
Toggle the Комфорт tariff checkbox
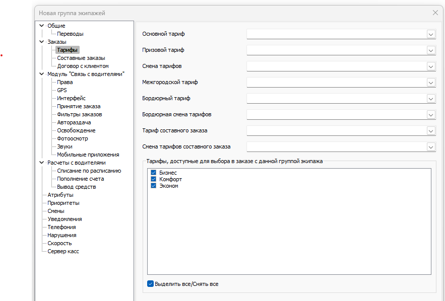coord(154,179)
